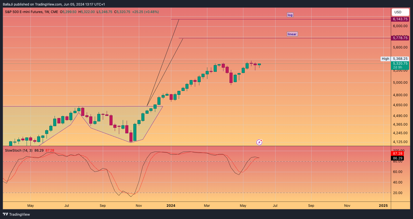The height and width of the screenshot is (219, 413).
Task: Select the 'log' projection label
Action: pos(290,15)
